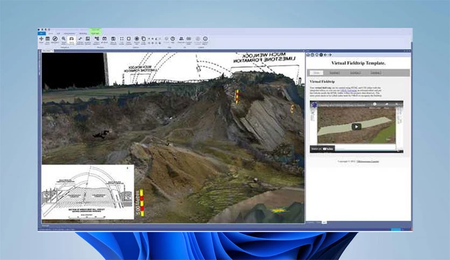Click the table grid icon in ribbon

pyautogui.click(x=48, y=39)
